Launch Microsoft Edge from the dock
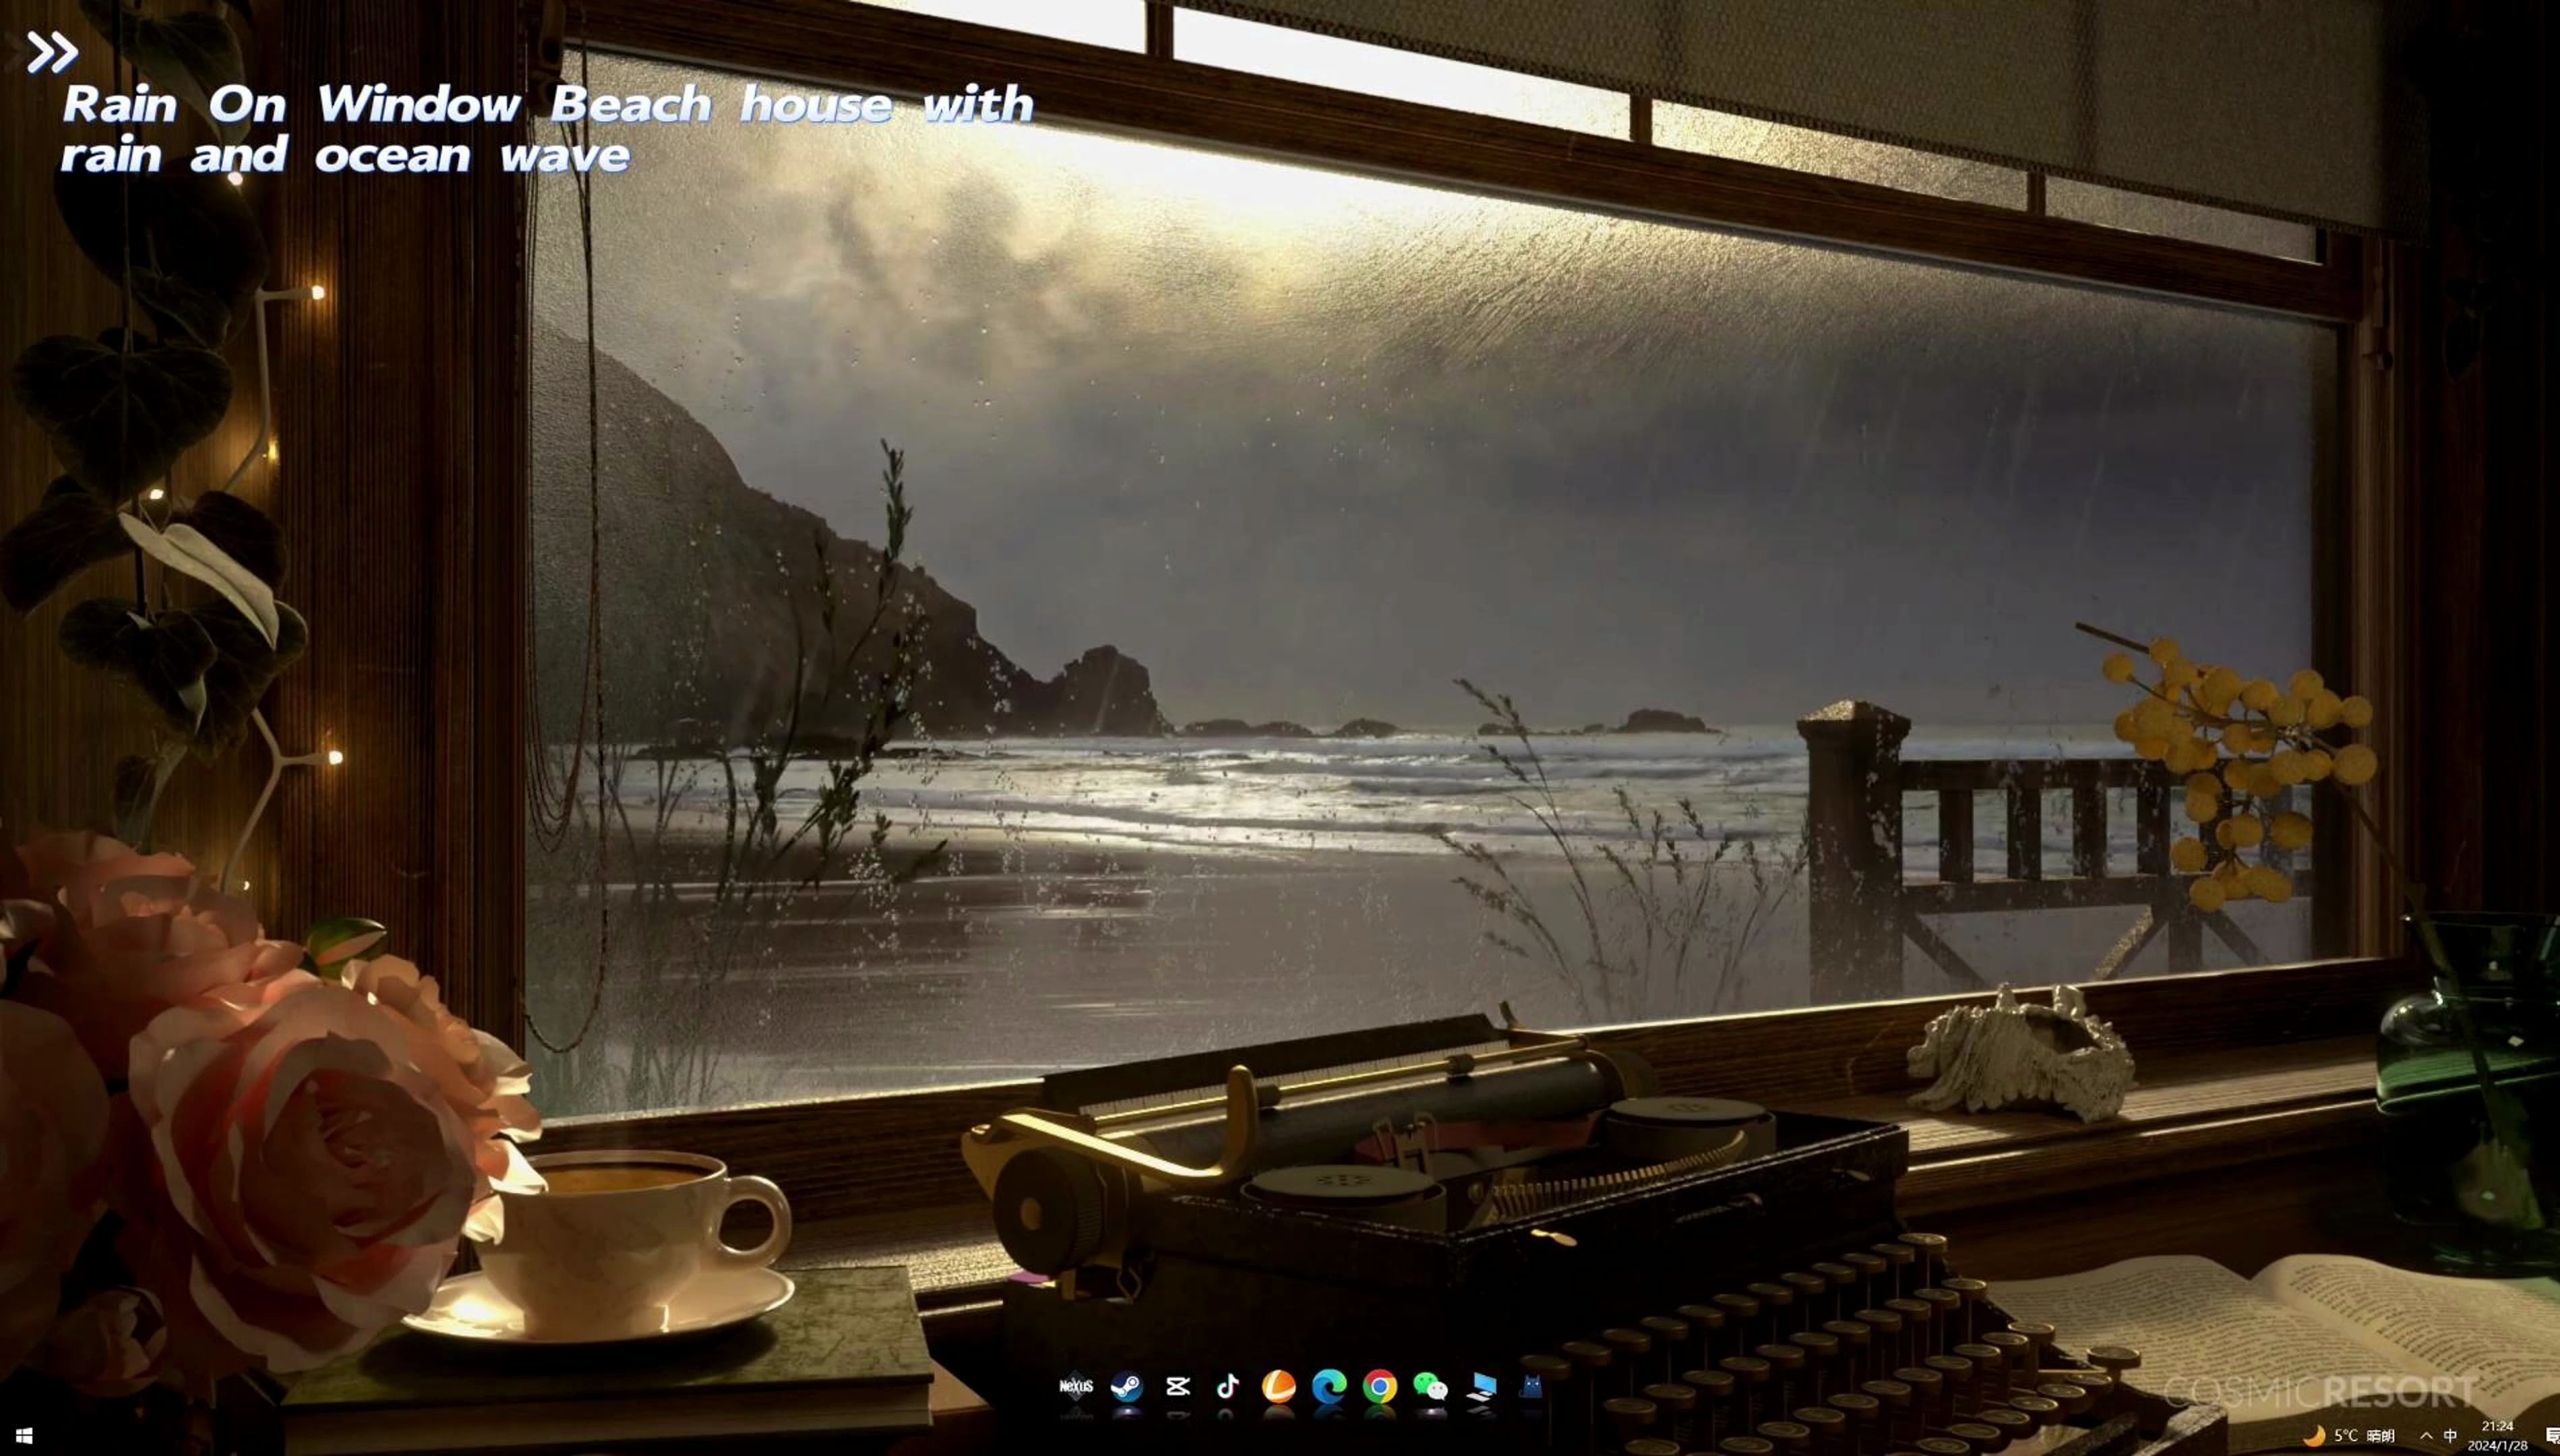 (x=1329, y=1386)
